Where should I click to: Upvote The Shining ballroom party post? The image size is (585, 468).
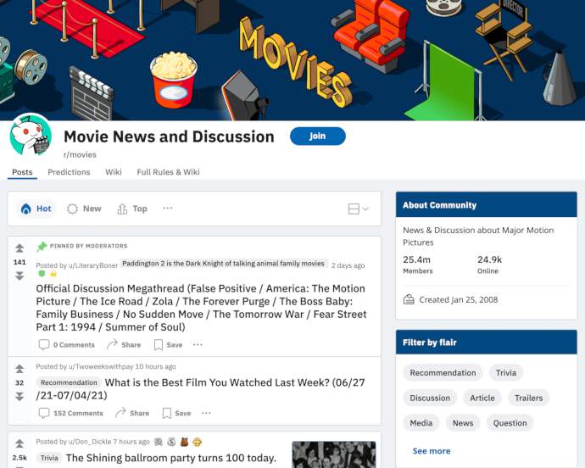tap(19, 443)
